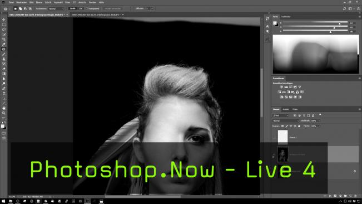
Task: Click the Windows Start button
Action: pos(3,201)
